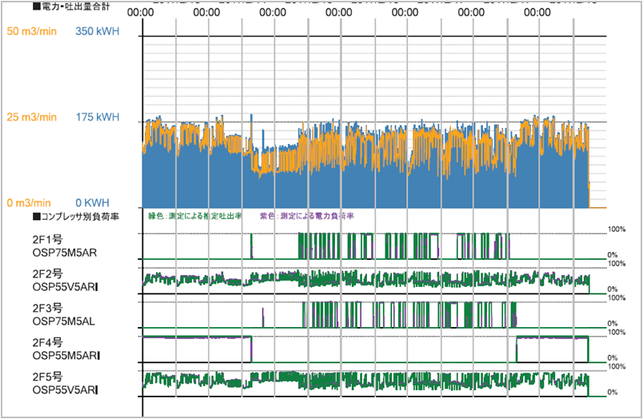Select the OSP75M5AL model name
The height and width of the screenshot is (419, 643).
(x=64, y=321)
